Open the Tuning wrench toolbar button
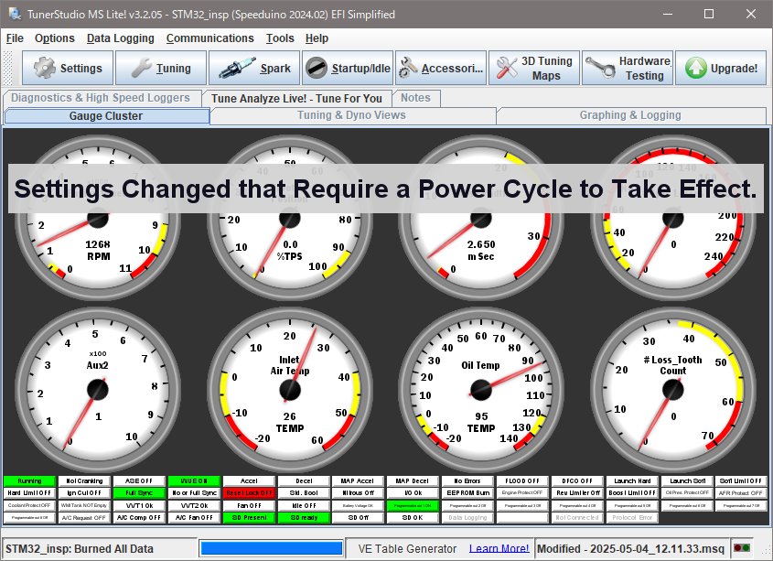This screenshot has width=773, height=561. click(x=161, y=68)
